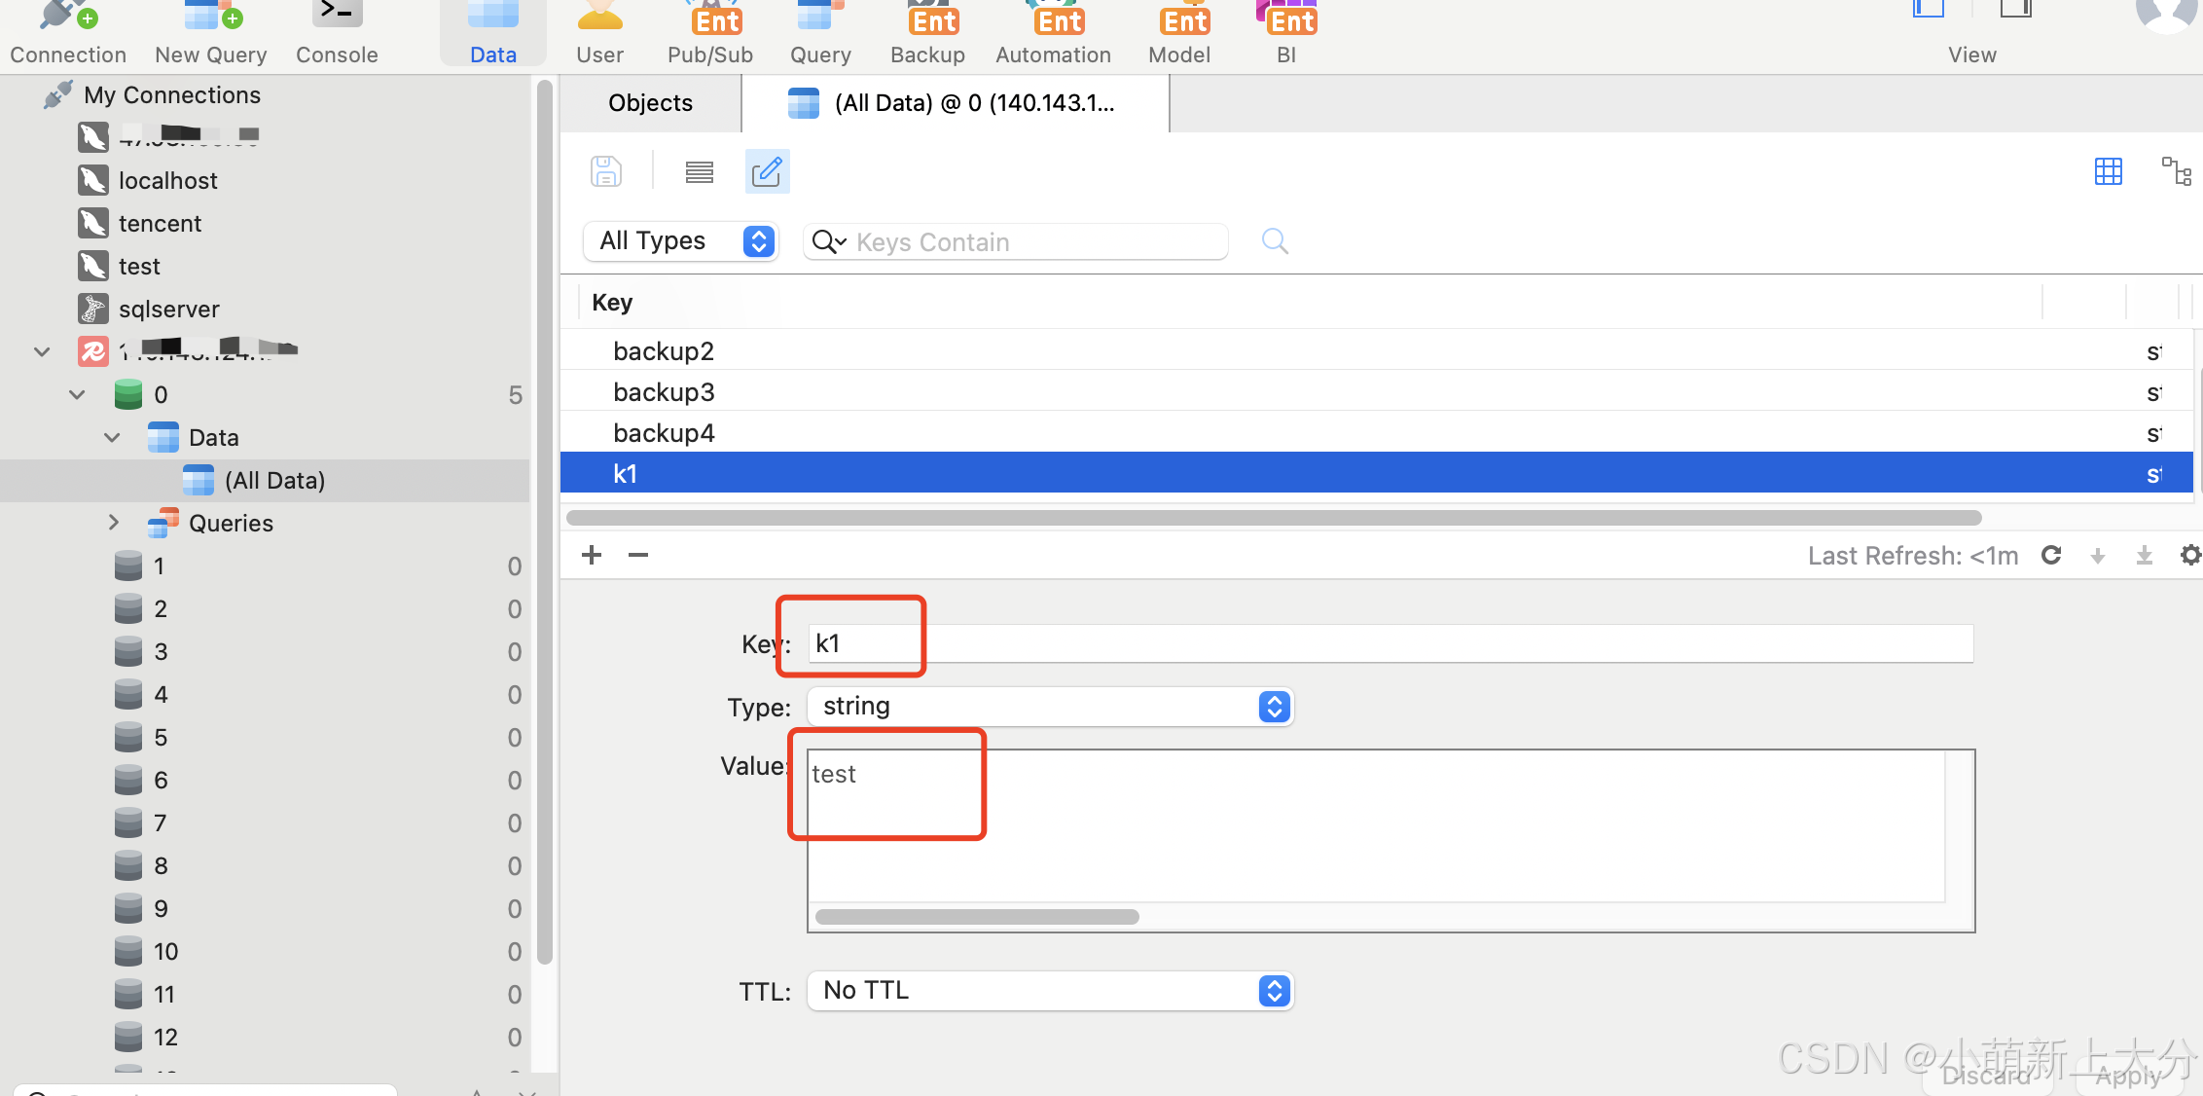Switch to grid view icon
Screen dimensions: 2203x1096
2108,171
